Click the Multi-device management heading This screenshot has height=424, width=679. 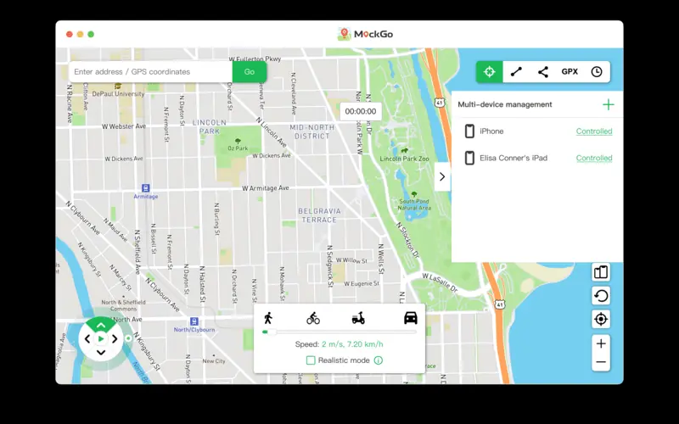[x=505, y=104]
